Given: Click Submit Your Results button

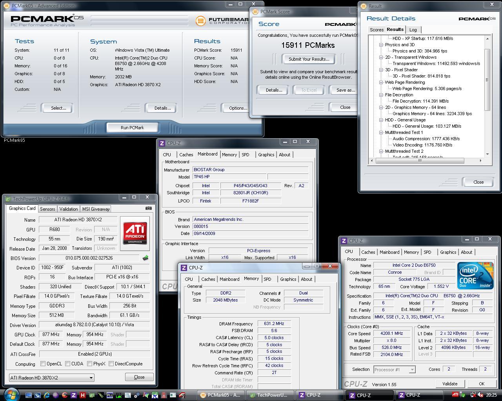Looking at the screenshot, I should (309, 59).
